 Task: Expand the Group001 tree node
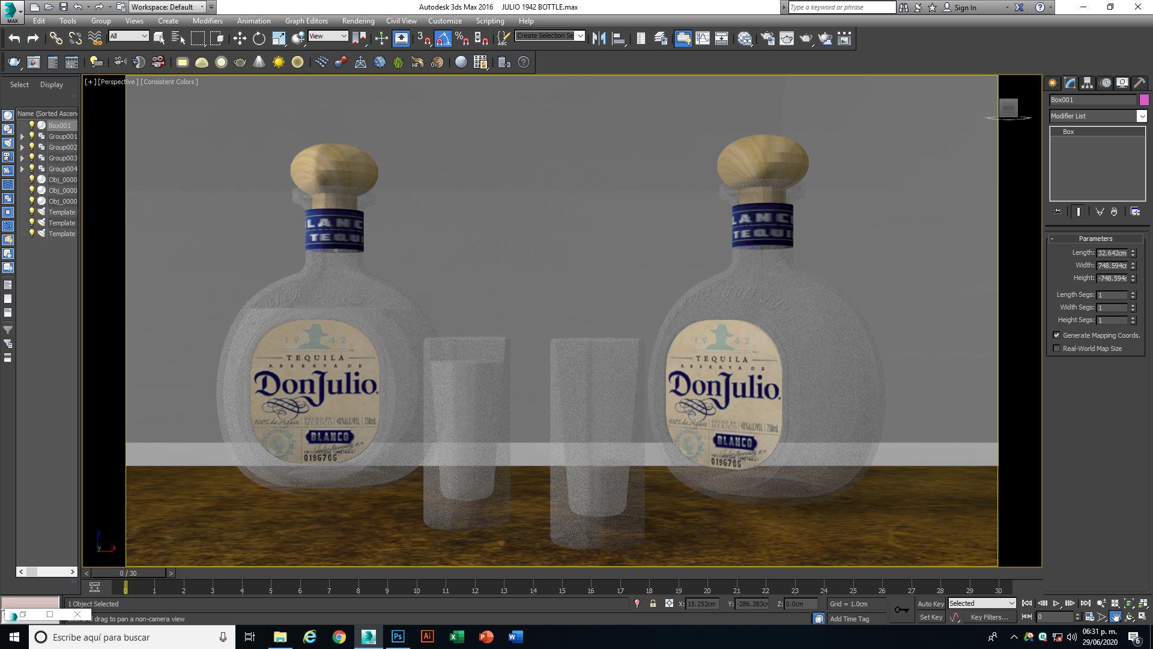22,136
